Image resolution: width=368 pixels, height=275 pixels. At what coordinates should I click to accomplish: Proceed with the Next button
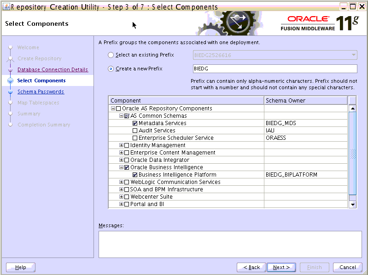point(281,267)
